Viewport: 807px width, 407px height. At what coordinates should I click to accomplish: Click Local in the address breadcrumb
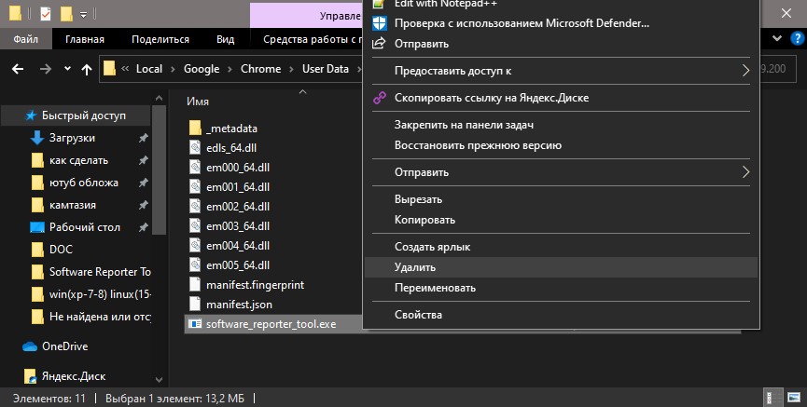tap(148, 69)
